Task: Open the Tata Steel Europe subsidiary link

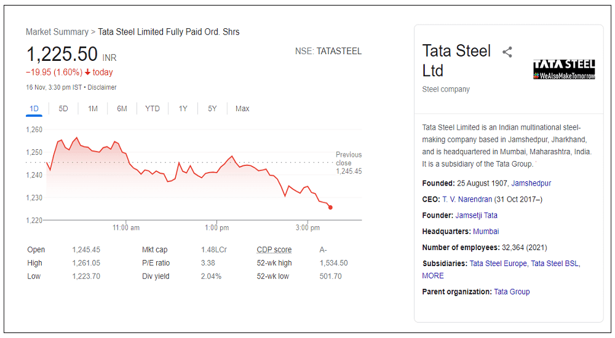Action: point(498,264)
